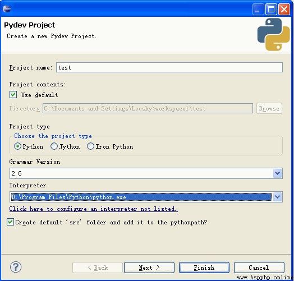The height and width of the screenshot is (281, 294).
Task: Uncheck the Use default checkbox
Action: pyautogui.click(x=13, y=95)
